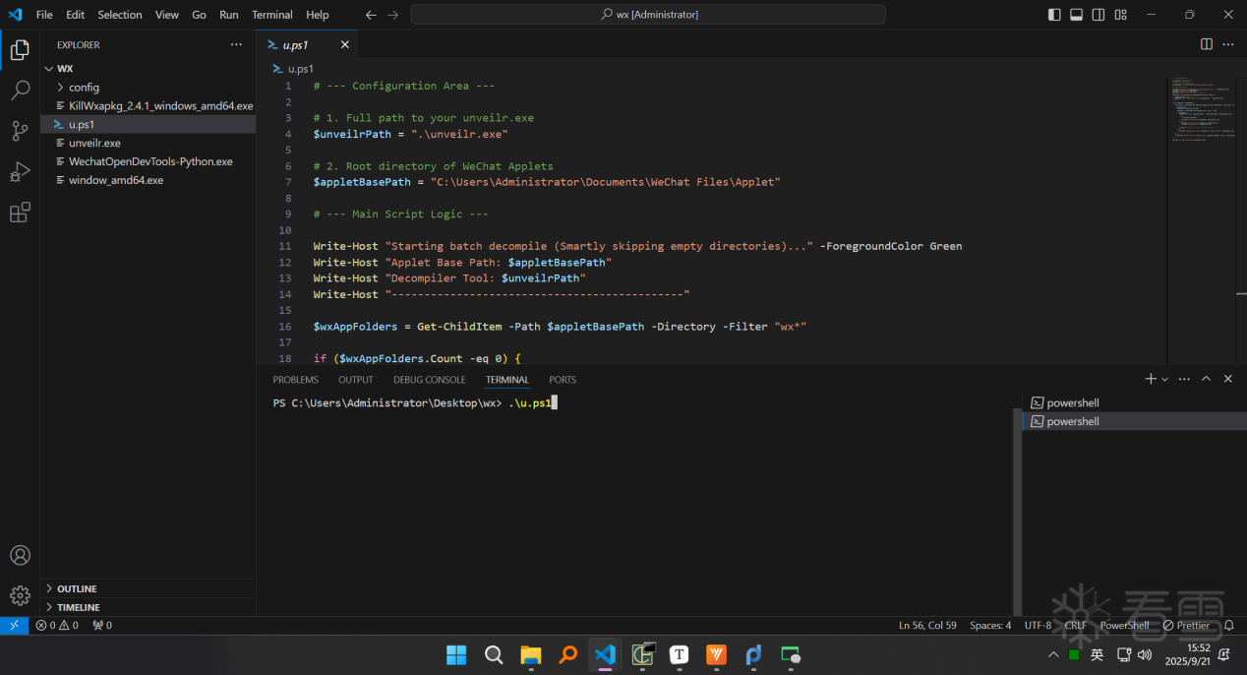Open the Manage gear menu
The width and height of the screenshot is (1247, 675).
coord(20,595)
